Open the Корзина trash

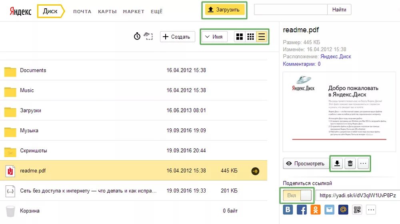(x=134, y=211)
